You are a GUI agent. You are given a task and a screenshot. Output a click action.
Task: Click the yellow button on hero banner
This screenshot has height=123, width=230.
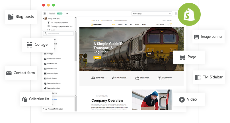point(97,57)
